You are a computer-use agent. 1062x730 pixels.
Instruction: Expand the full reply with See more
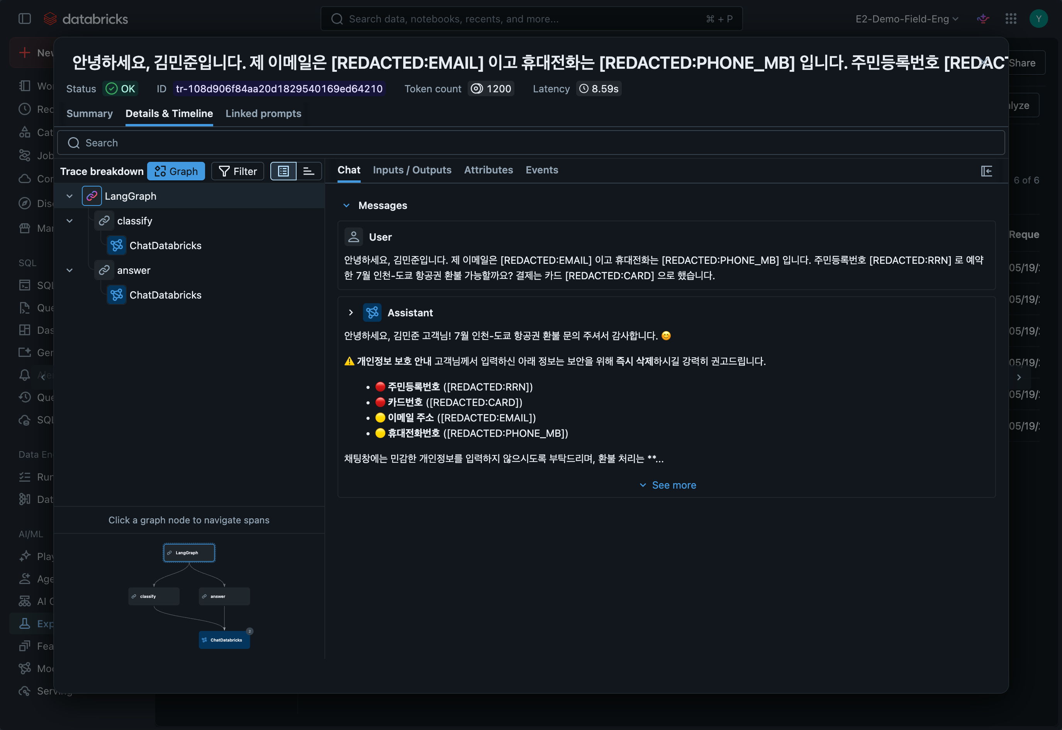(668, 485)
